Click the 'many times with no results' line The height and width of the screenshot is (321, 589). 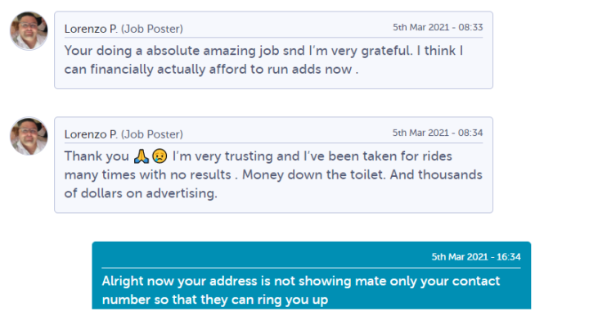273,174
